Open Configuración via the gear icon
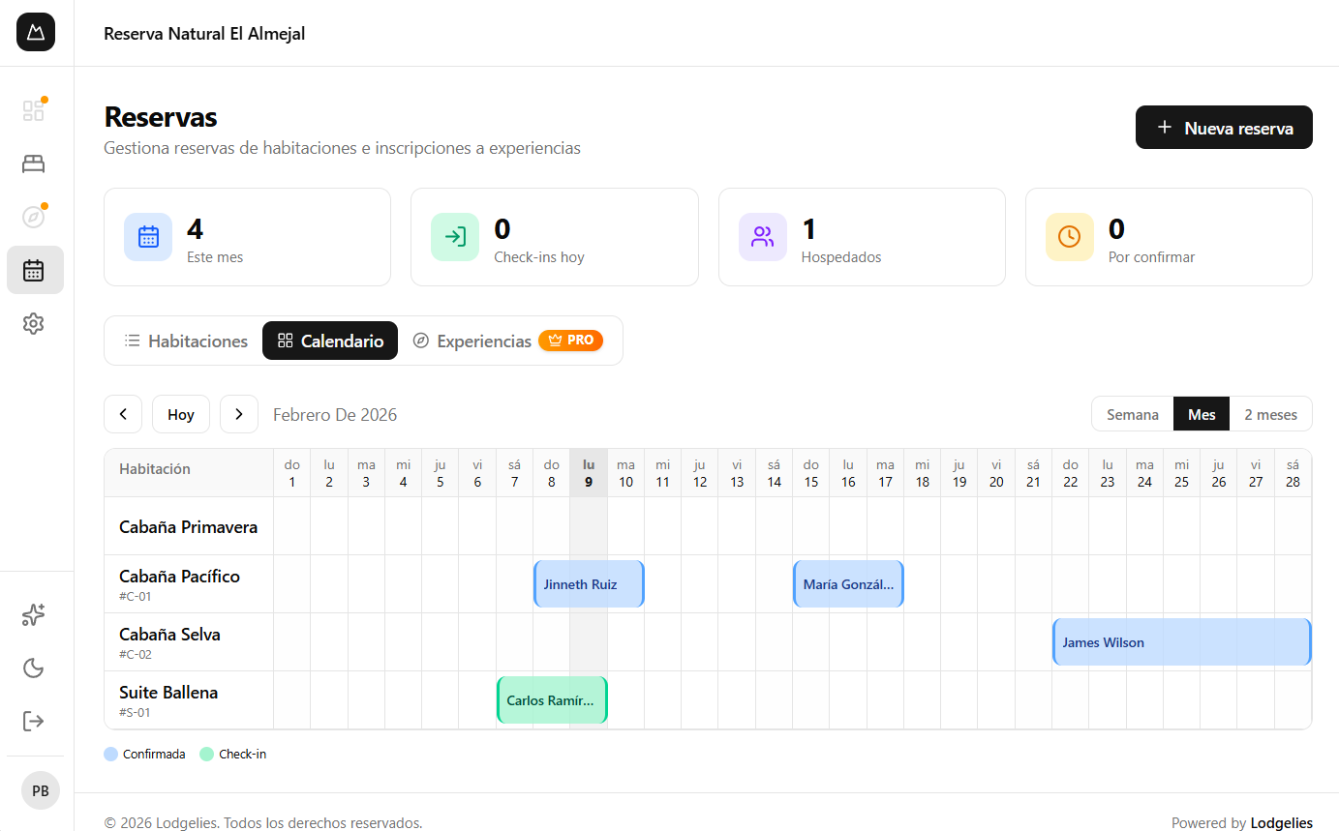Image resolution: width=1339 pixels, height=831 pixels. 34,323
